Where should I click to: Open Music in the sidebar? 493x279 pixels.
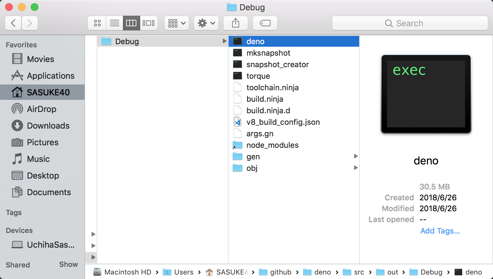[42, 159]
